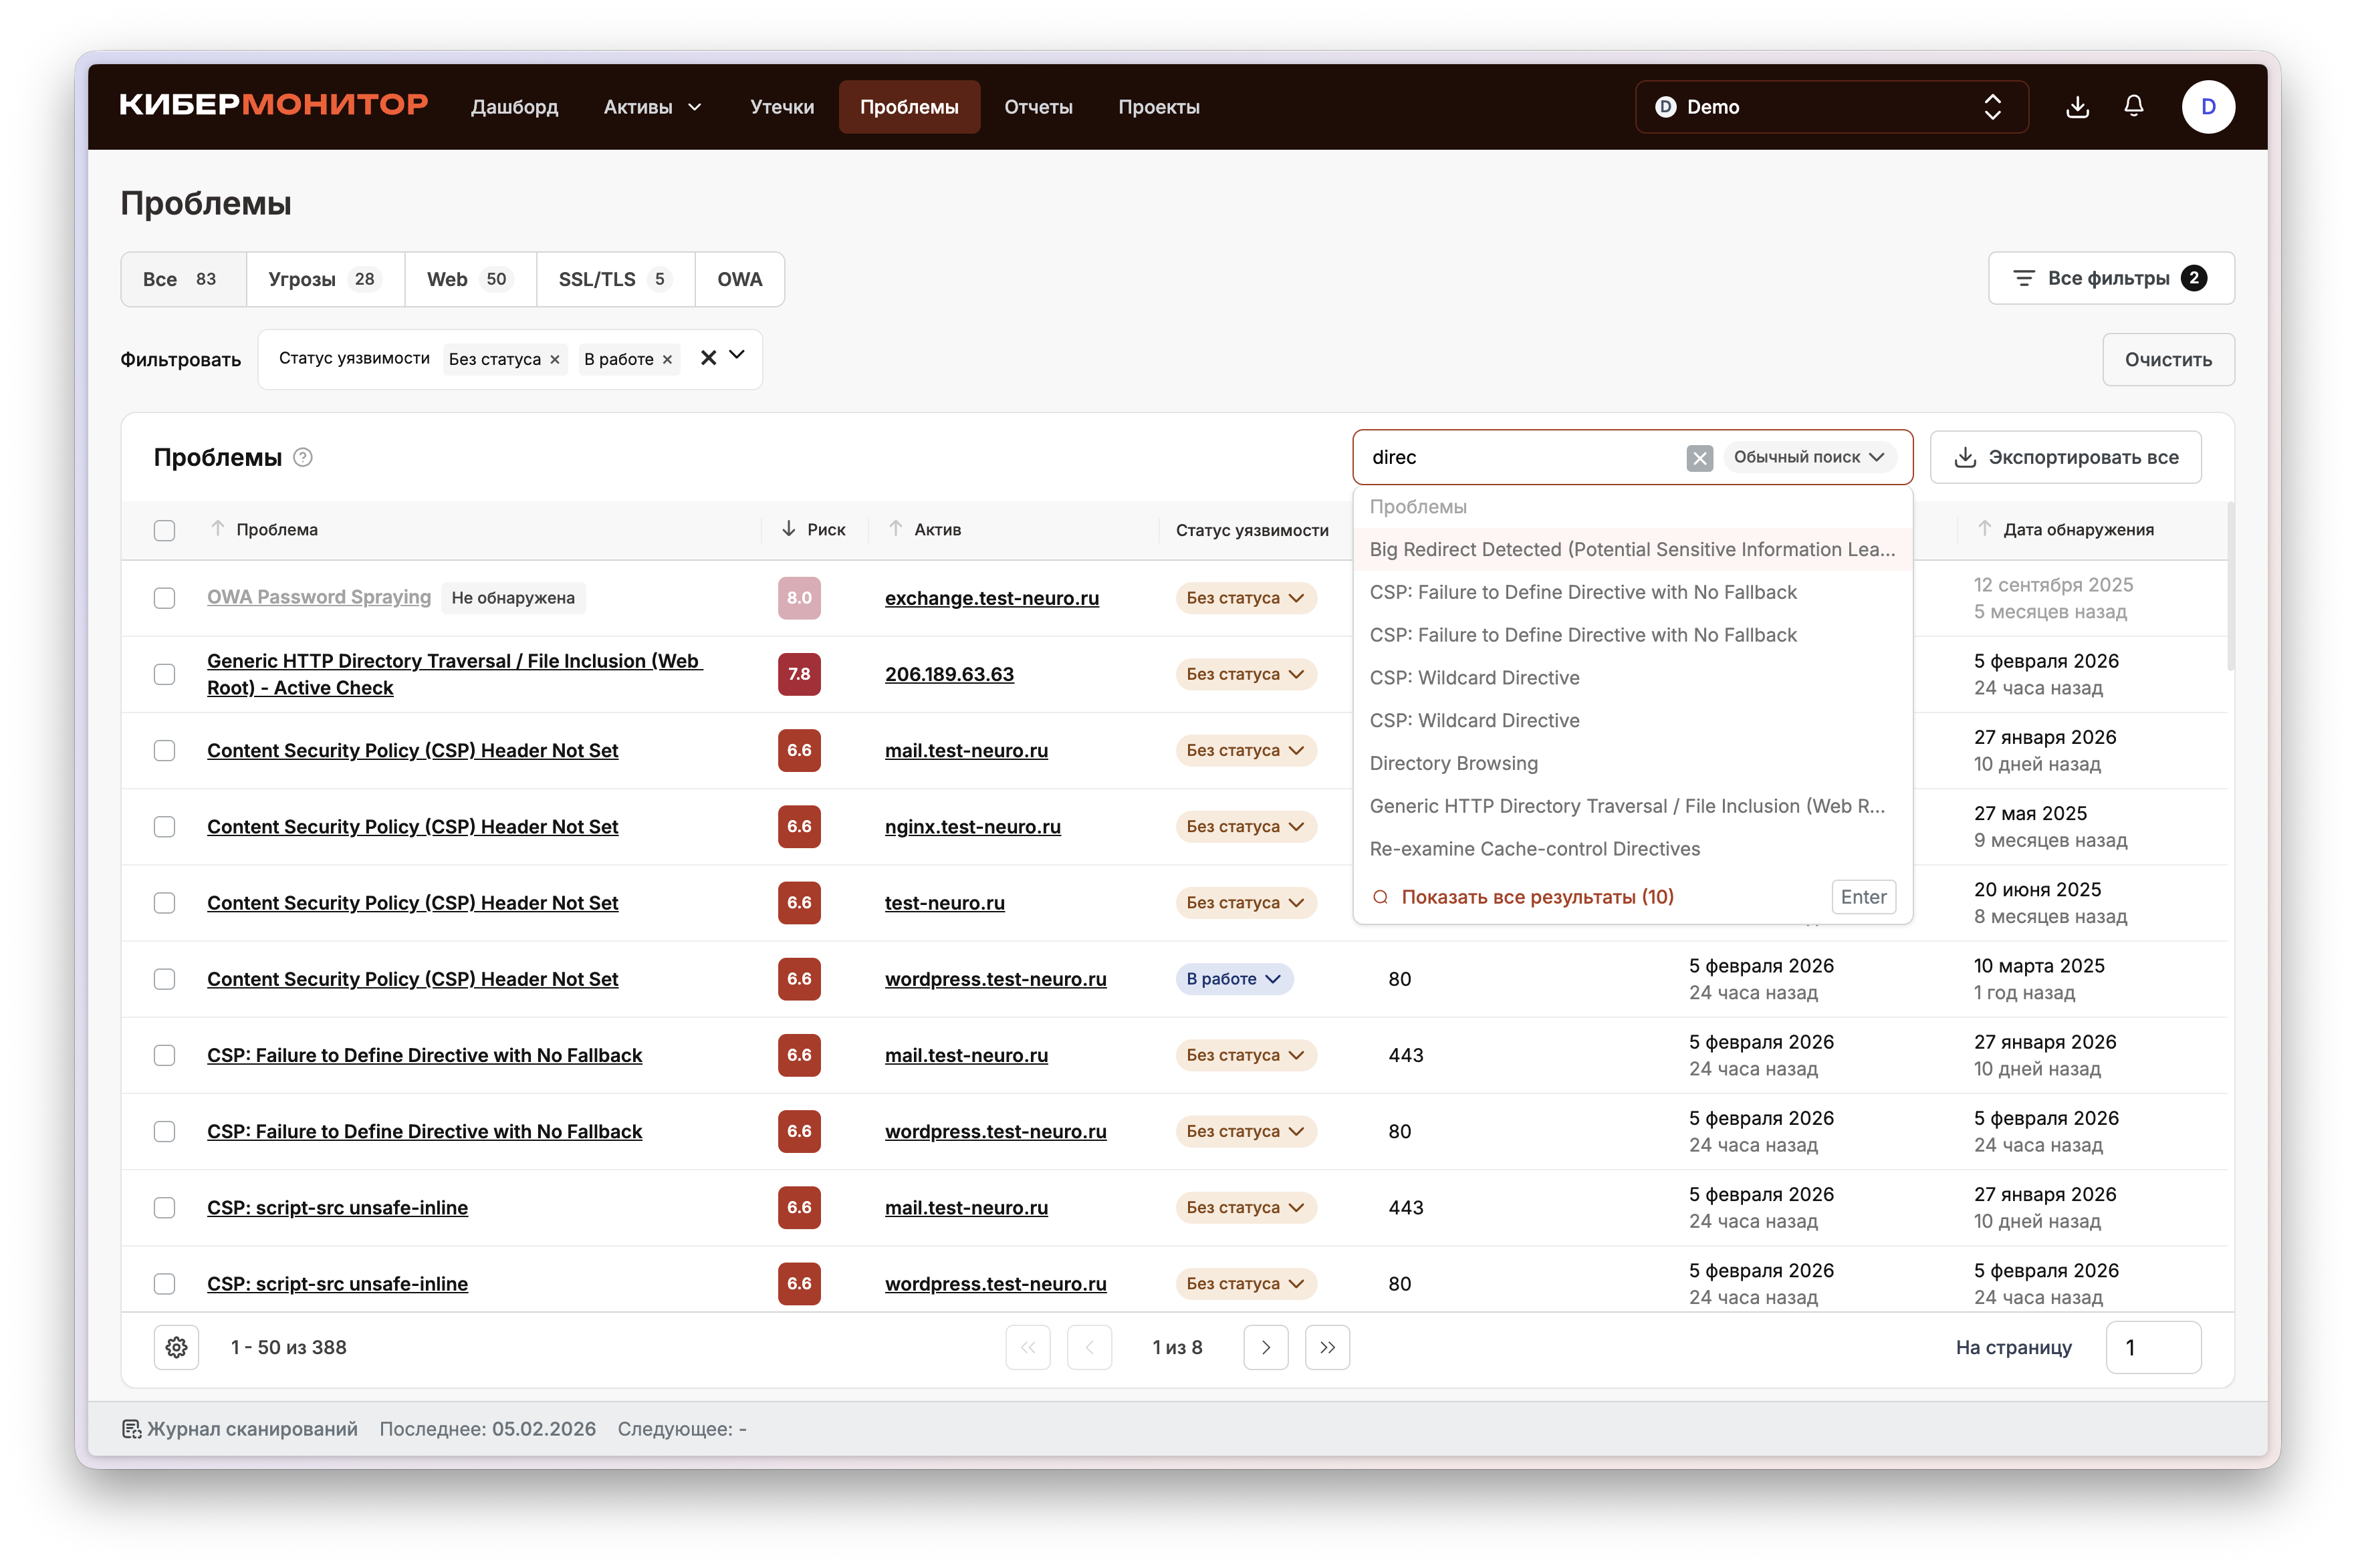Select all rows with header checkbox
2356x1568 pixels.
tap(165, 530)
